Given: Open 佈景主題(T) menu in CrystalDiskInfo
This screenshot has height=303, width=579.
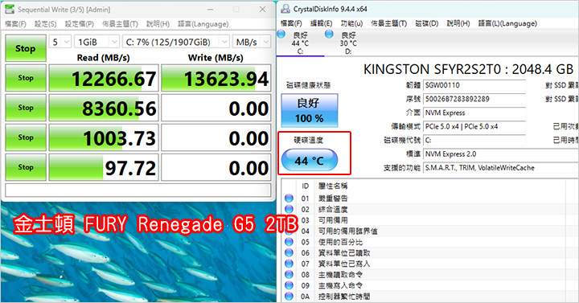Looking at the screenshot, I should tap(389, 23).
